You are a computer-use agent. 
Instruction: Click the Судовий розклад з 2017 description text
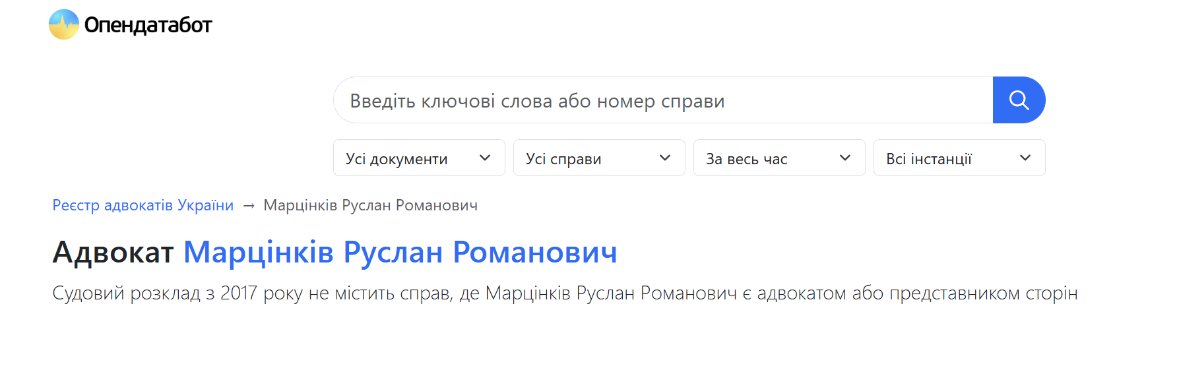click(565, 293)
